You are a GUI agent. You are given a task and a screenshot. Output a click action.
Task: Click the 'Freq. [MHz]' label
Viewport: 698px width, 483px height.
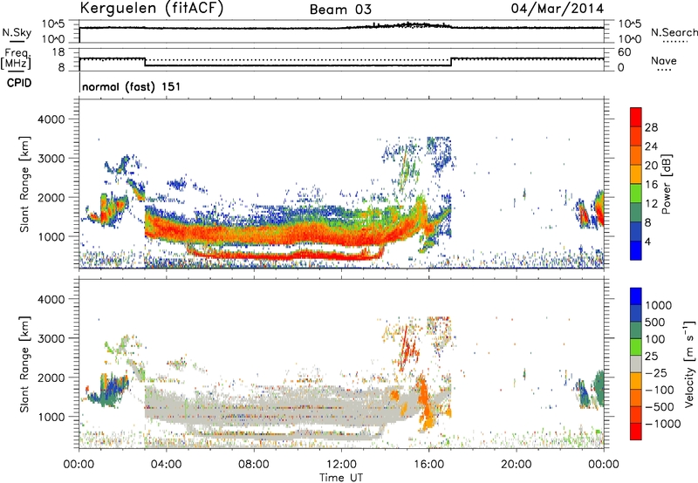tap(16, 59)
